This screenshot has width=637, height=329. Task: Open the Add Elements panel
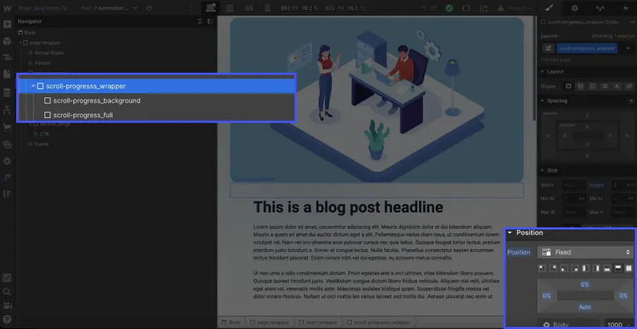point(6,24)
